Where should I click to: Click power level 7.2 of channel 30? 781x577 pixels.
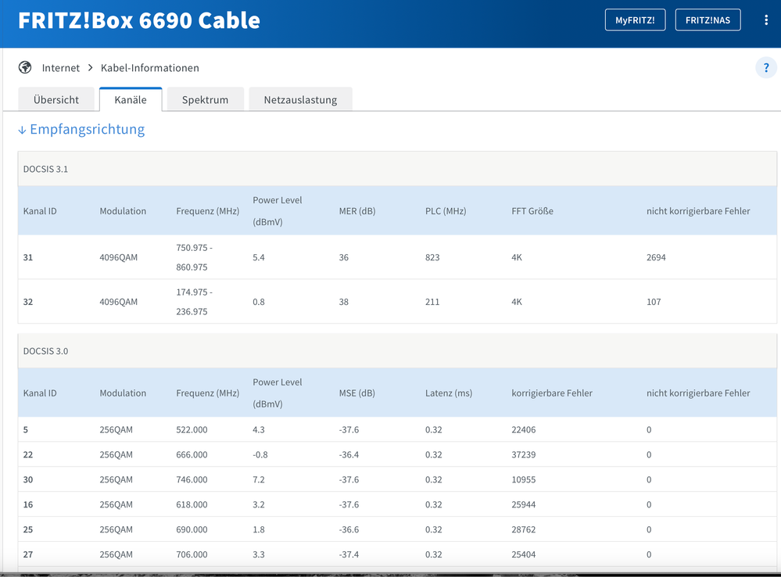[x=259, y=479]
